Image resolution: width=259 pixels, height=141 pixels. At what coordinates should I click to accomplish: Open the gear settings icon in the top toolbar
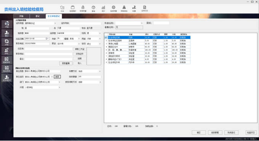(x=114, y=8)
